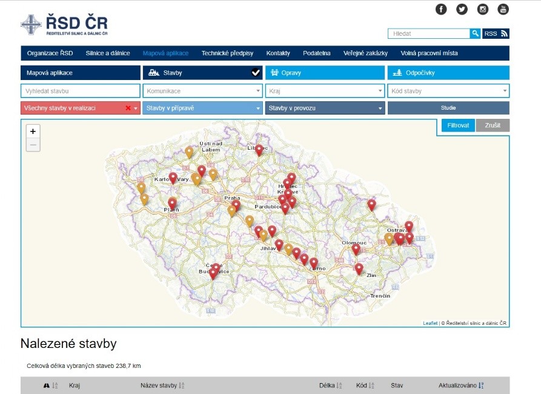
Task: Uncheck the Stavby layer checkbox
Action: pos(256,73)
